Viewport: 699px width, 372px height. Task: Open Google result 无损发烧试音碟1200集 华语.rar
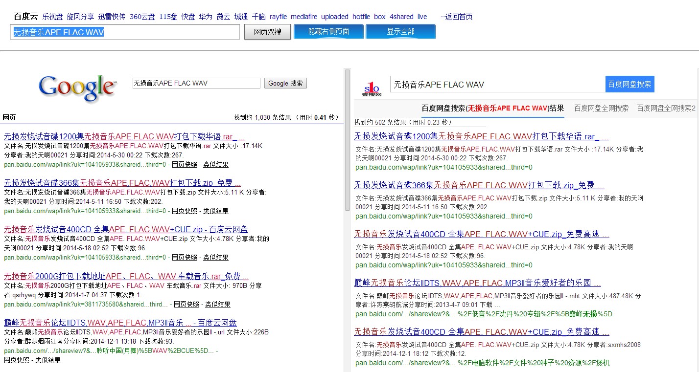tap(124, 136)
